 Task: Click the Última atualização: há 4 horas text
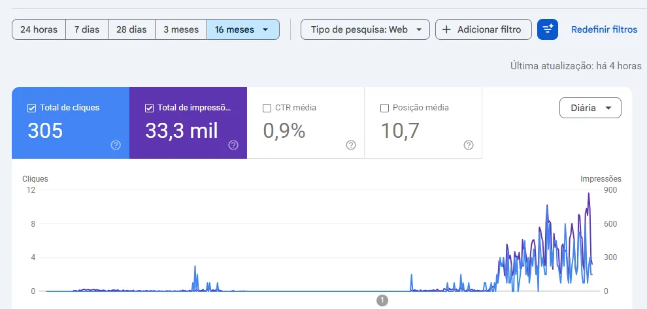576,65
